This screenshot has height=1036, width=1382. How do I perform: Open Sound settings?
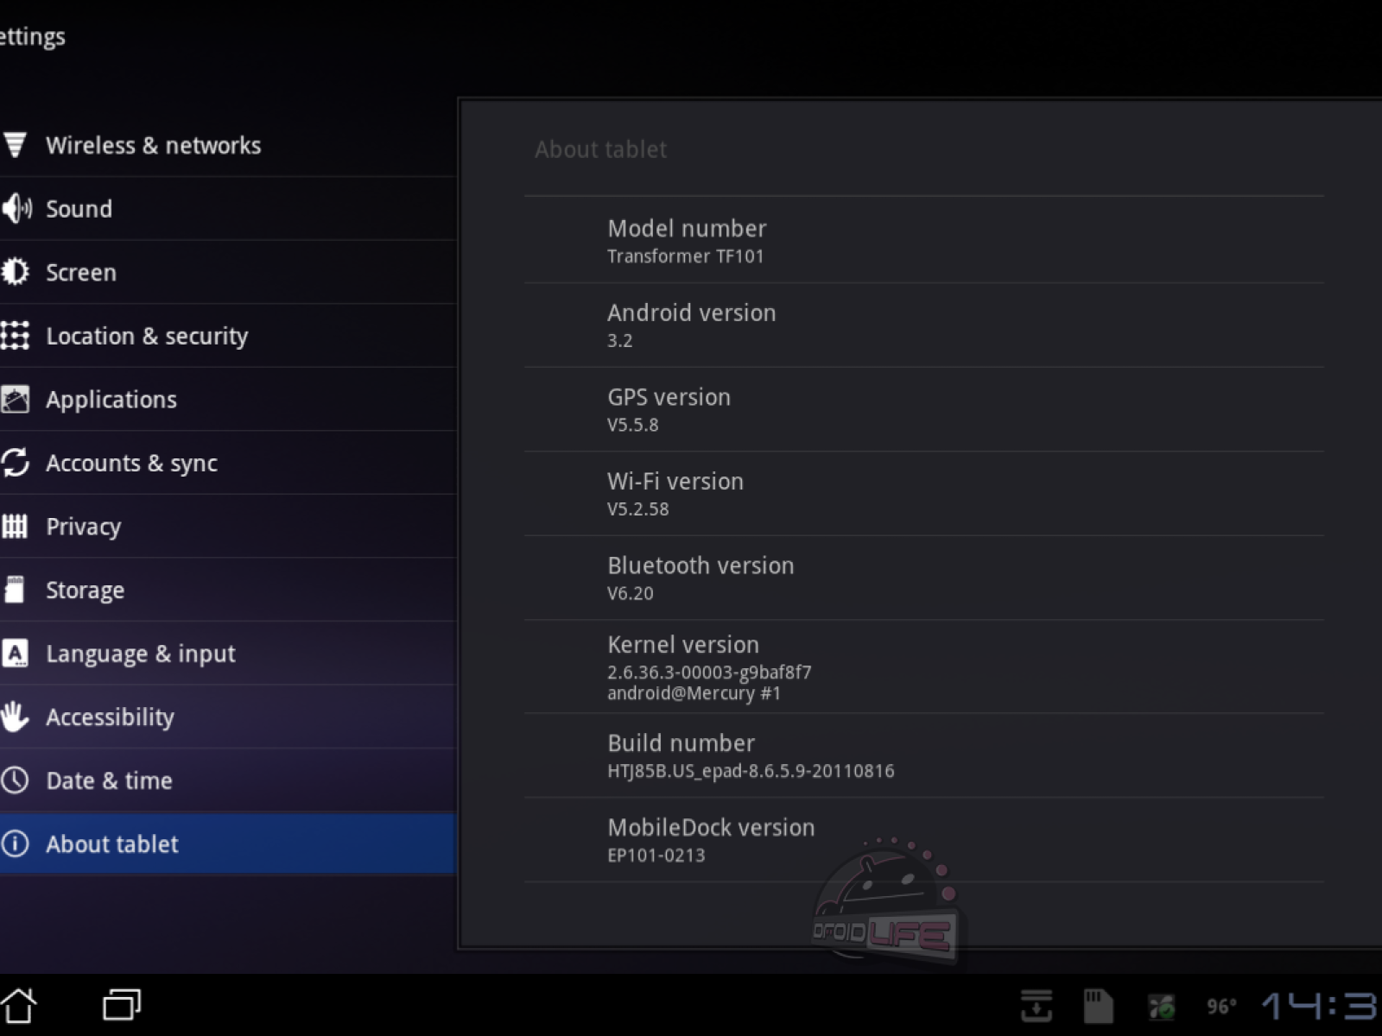pyautogui.click(x=228, y=209)
